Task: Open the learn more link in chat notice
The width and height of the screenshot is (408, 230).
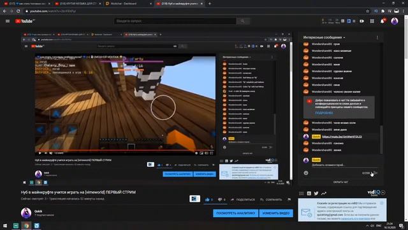Action: coord(324,113)
